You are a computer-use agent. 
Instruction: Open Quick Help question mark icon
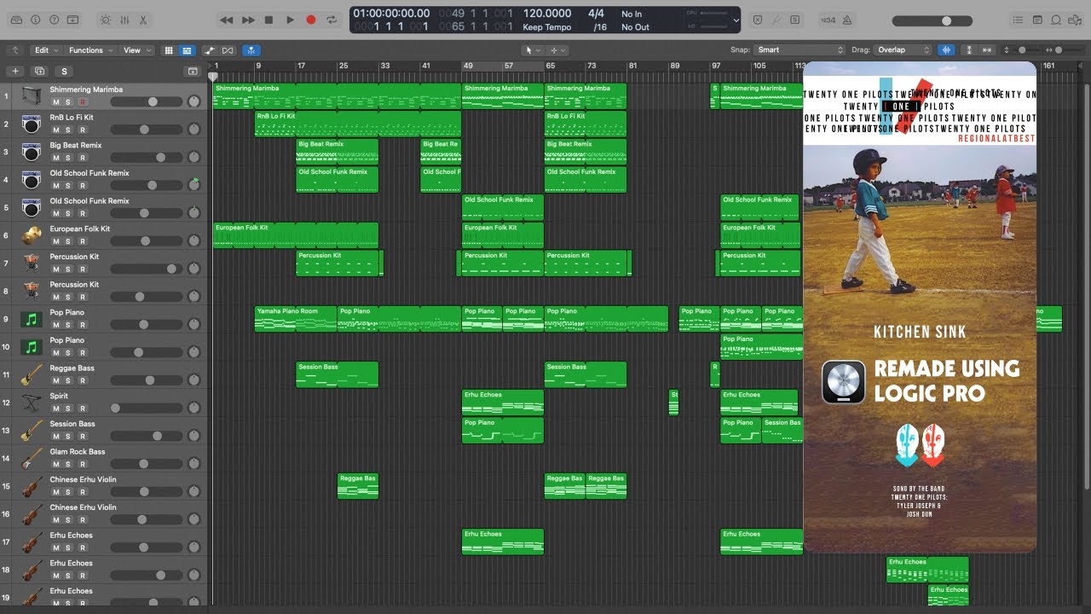[55, 20]
